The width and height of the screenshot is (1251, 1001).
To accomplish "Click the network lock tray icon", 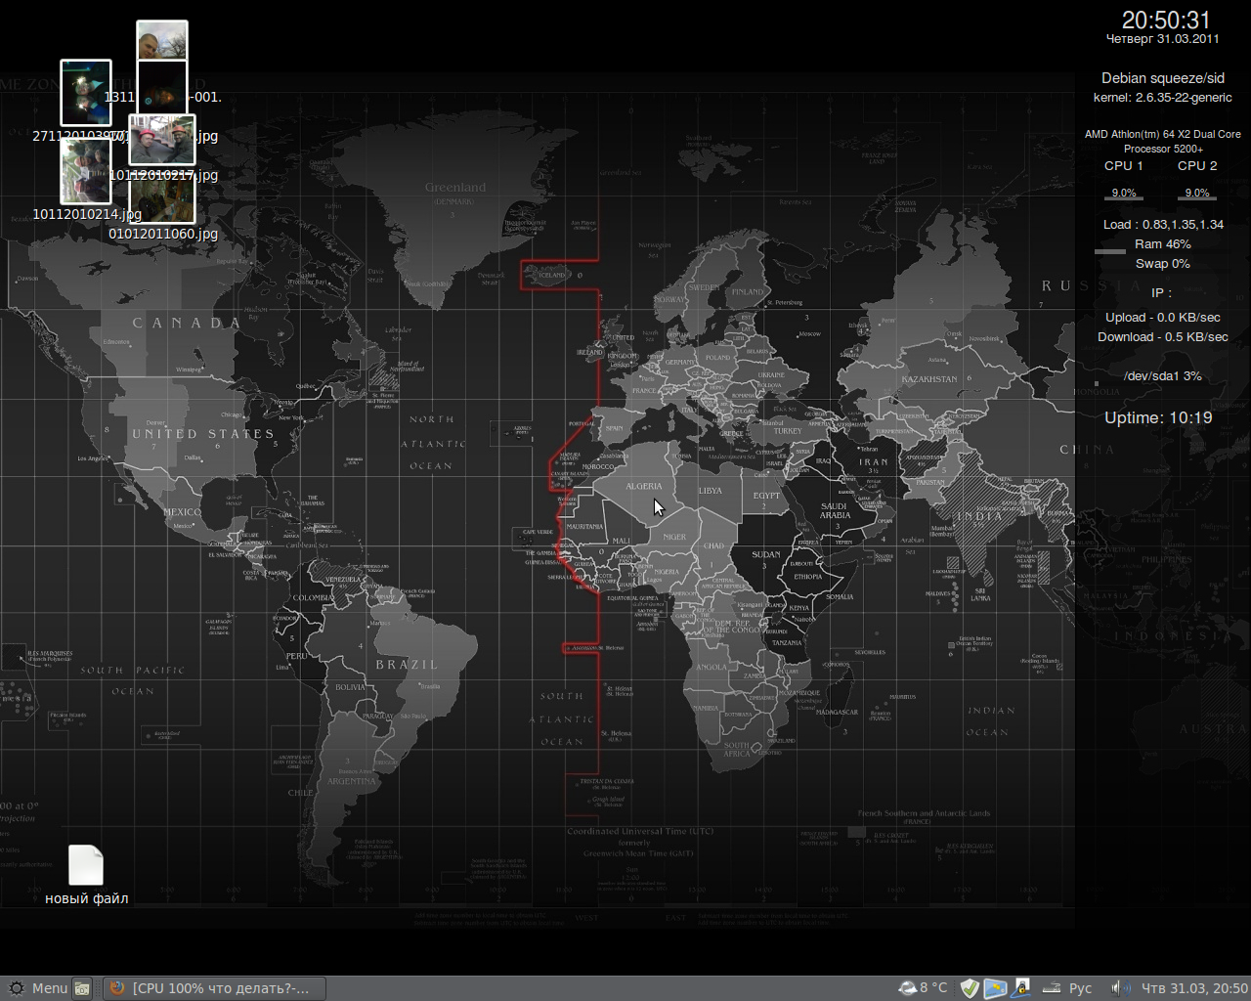I will [x=1021, y=988].
